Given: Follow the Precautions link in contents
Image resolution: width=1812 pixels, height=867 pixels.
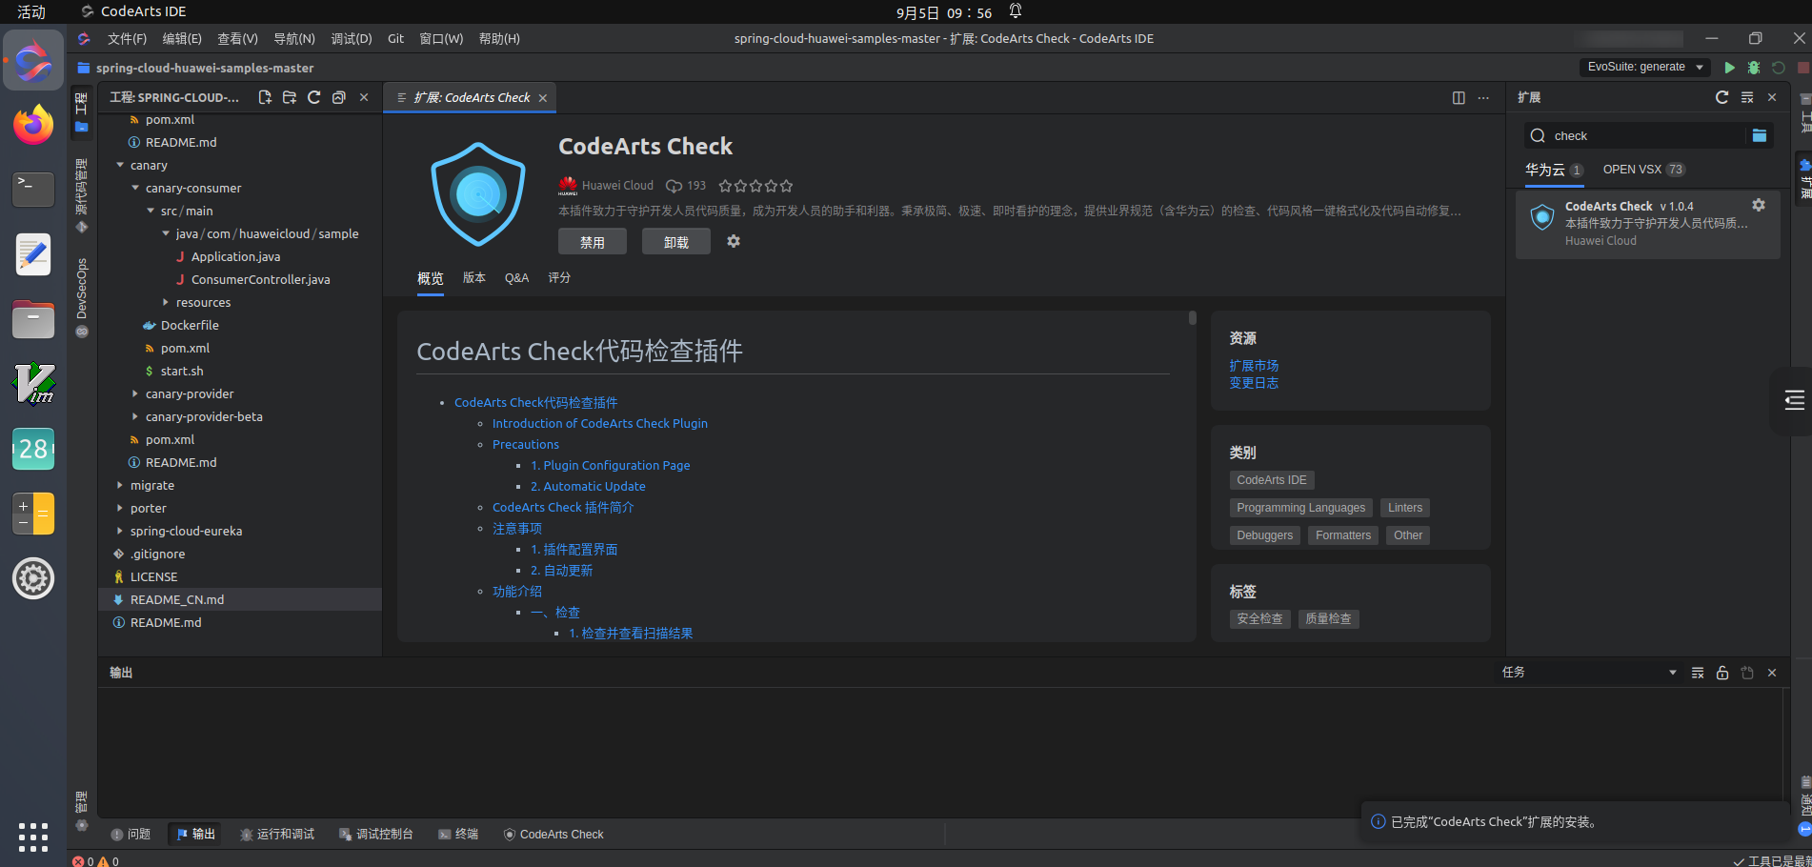Looking at the screenshot, I should click(x=526, y=445).
